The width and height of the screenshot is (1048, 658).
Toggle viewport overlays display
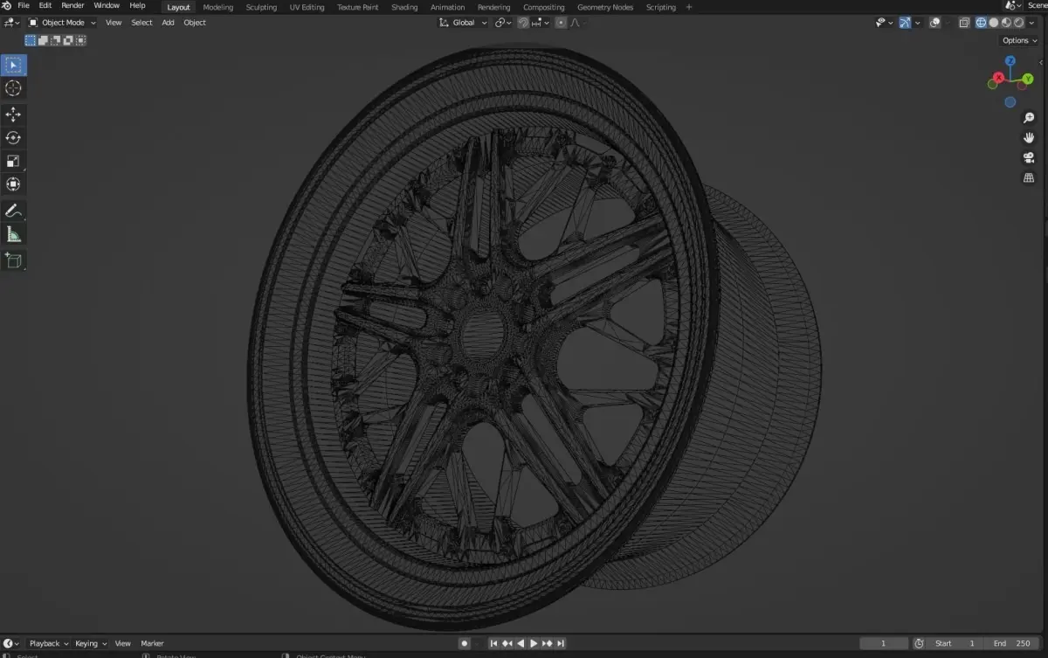click(934, 23)
